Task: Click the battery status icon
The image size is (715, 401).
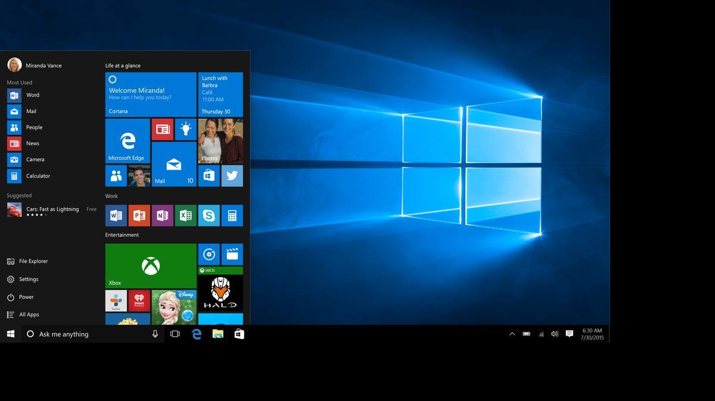Action: coord(527,334)
